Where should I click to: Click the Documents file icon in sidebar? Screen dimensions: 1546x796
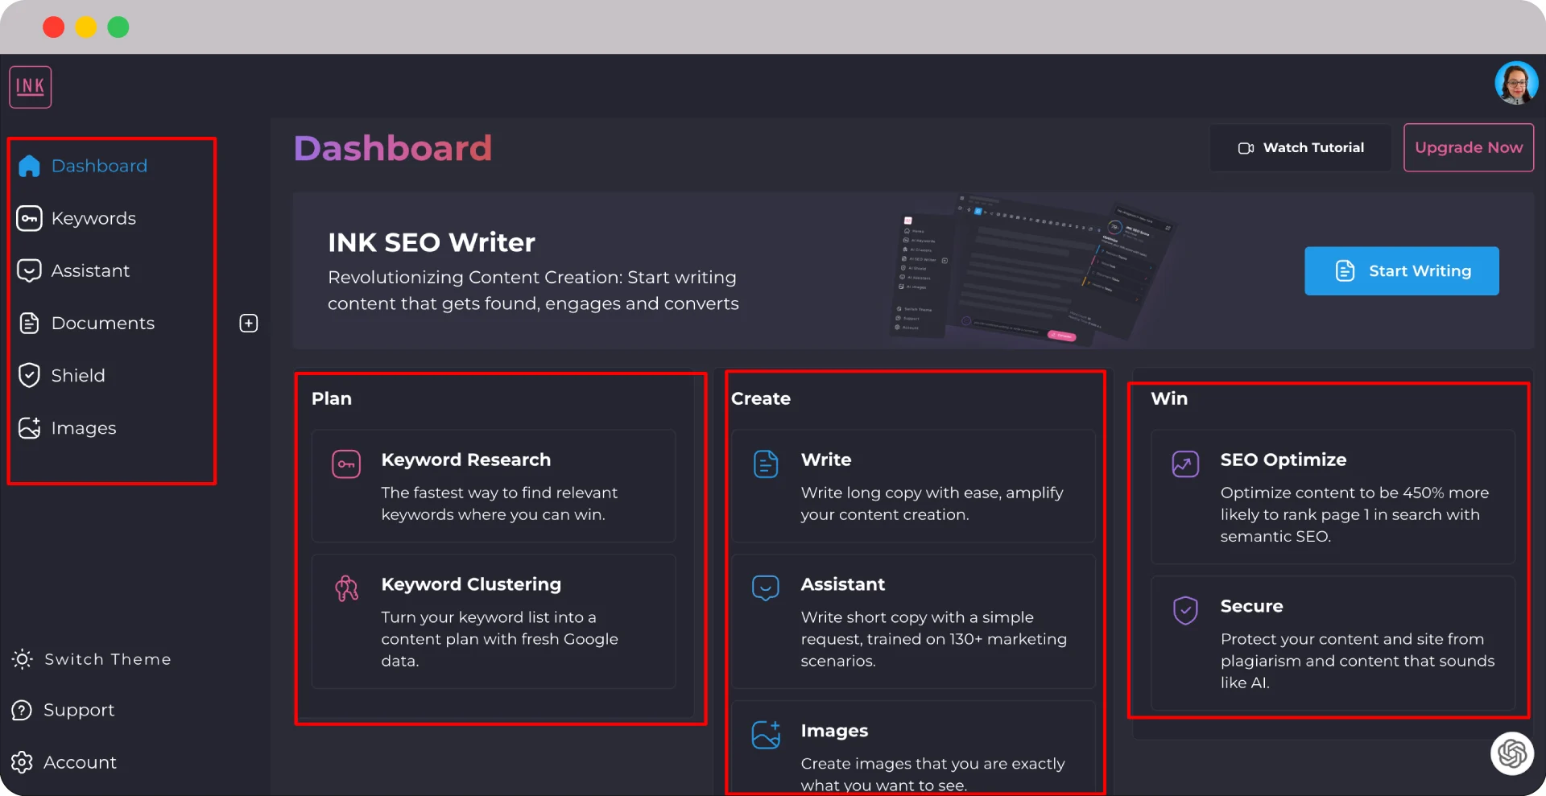pos(29,323)
